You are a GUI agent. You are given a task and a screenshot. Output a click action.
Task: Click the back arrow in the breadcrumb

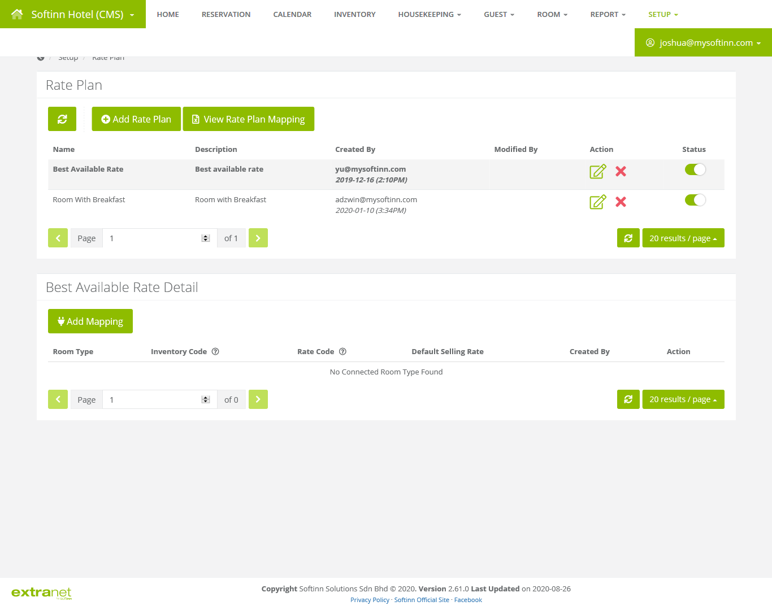(x=40, y=56)
